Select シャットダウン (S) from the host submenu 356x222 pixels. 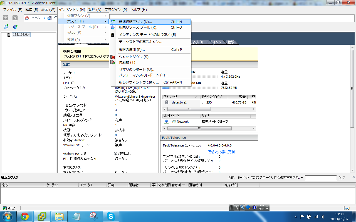150,57
